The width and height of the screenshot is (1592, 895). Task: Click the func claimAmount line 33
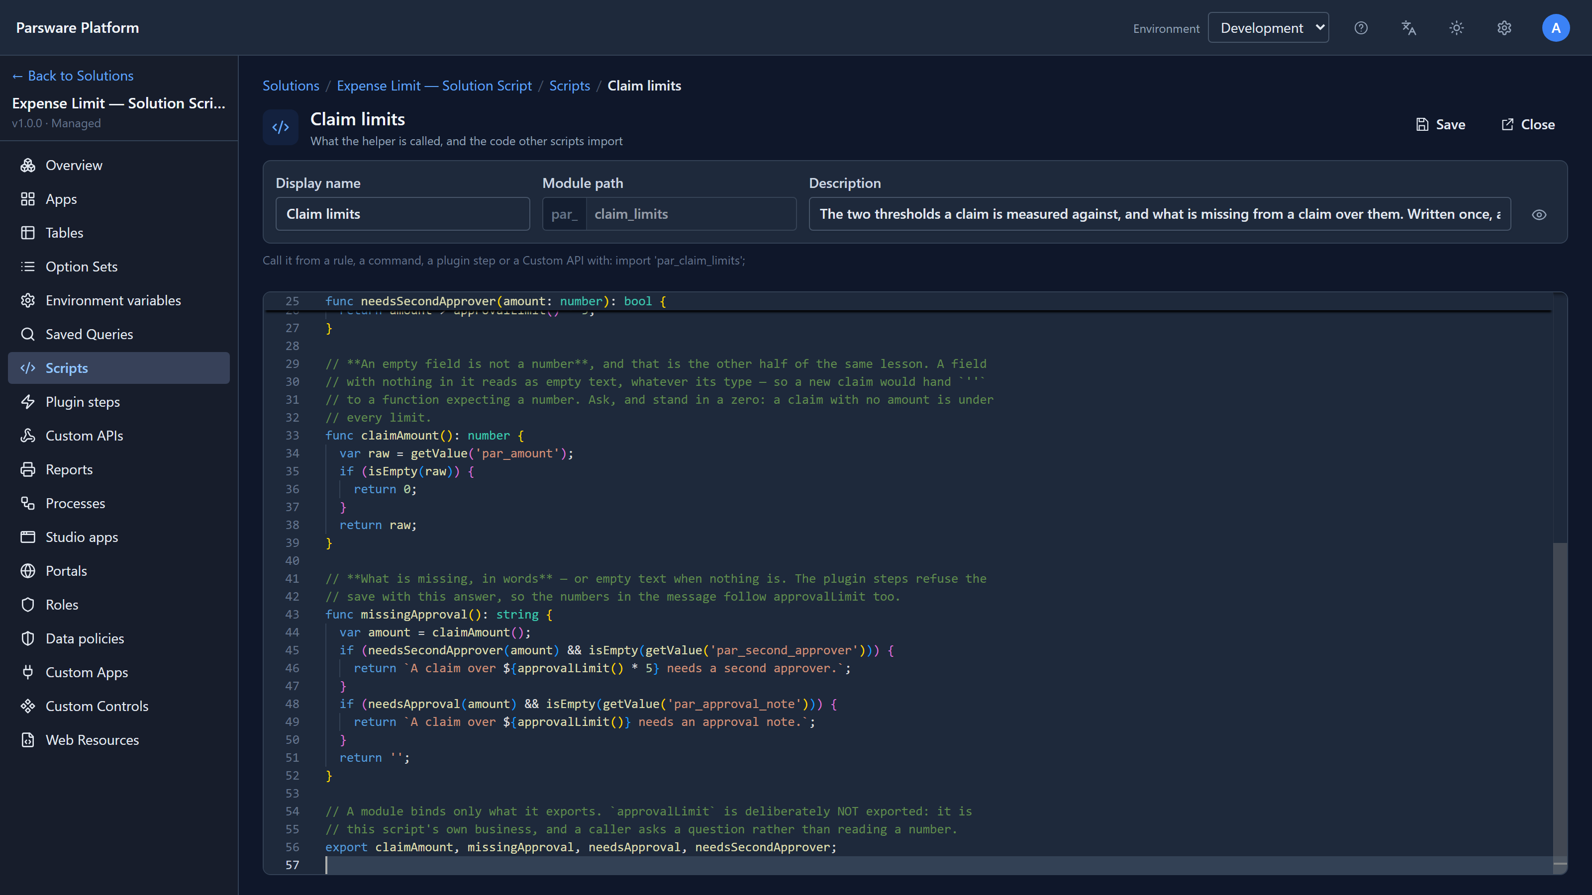pyautogui.click(x=424, y=436)
